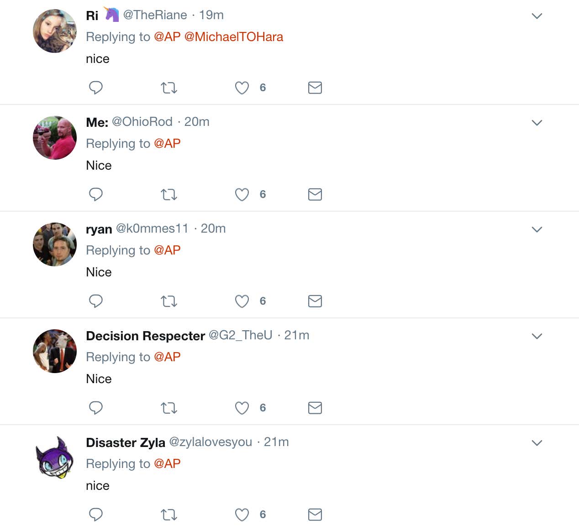
Task: Open the @AP link in ryan's reply
Action: [x=167, y=250]
